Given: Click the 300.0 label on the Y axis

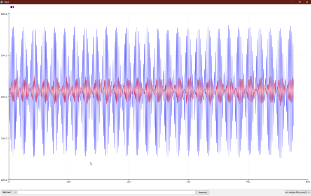Looking at the screenshot, I should (4, 97).
